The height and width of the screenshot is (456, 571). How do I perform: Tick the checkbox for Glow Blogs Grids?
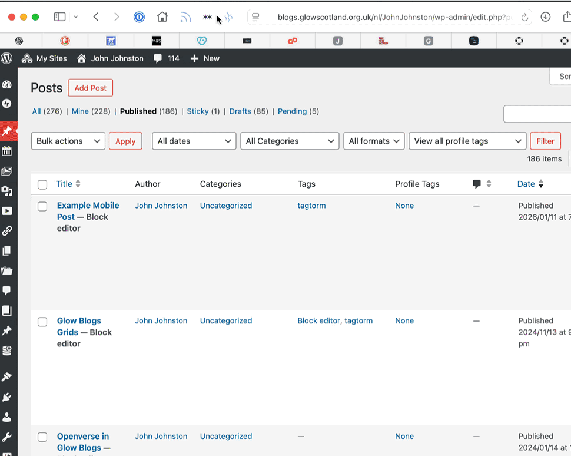42,322
